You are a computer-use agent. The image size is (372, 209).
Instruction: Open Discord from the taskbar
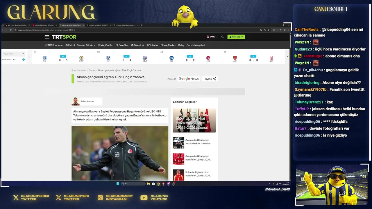[x=169, y=183]
